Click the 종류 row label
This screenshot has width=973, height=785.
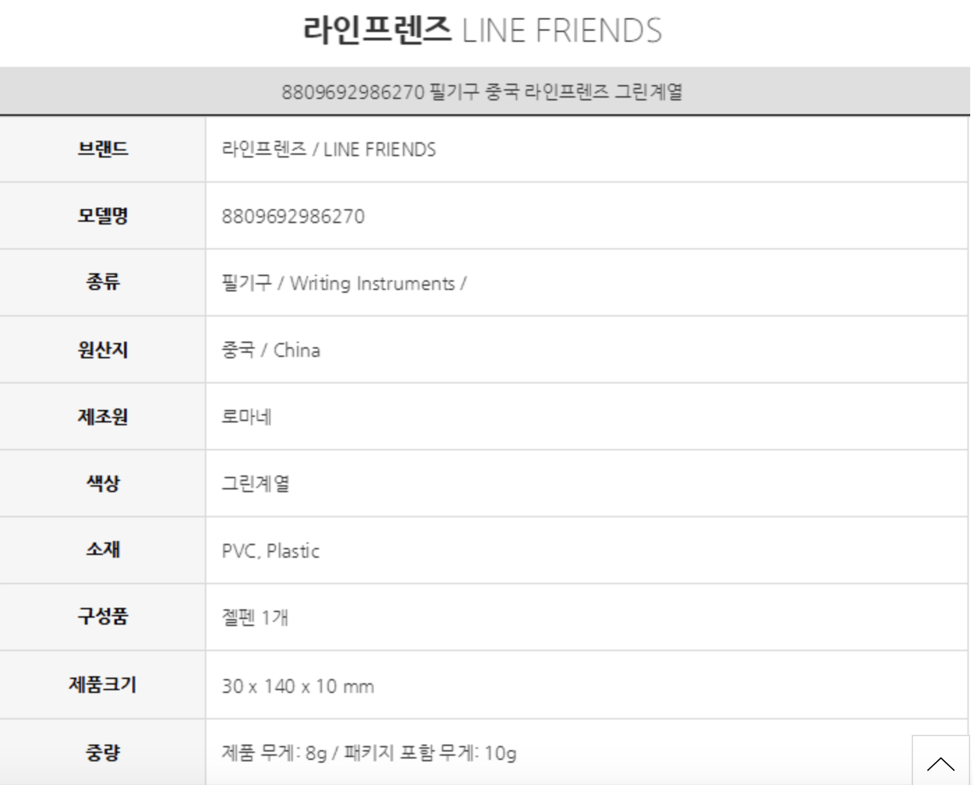[x=102, y=282]
